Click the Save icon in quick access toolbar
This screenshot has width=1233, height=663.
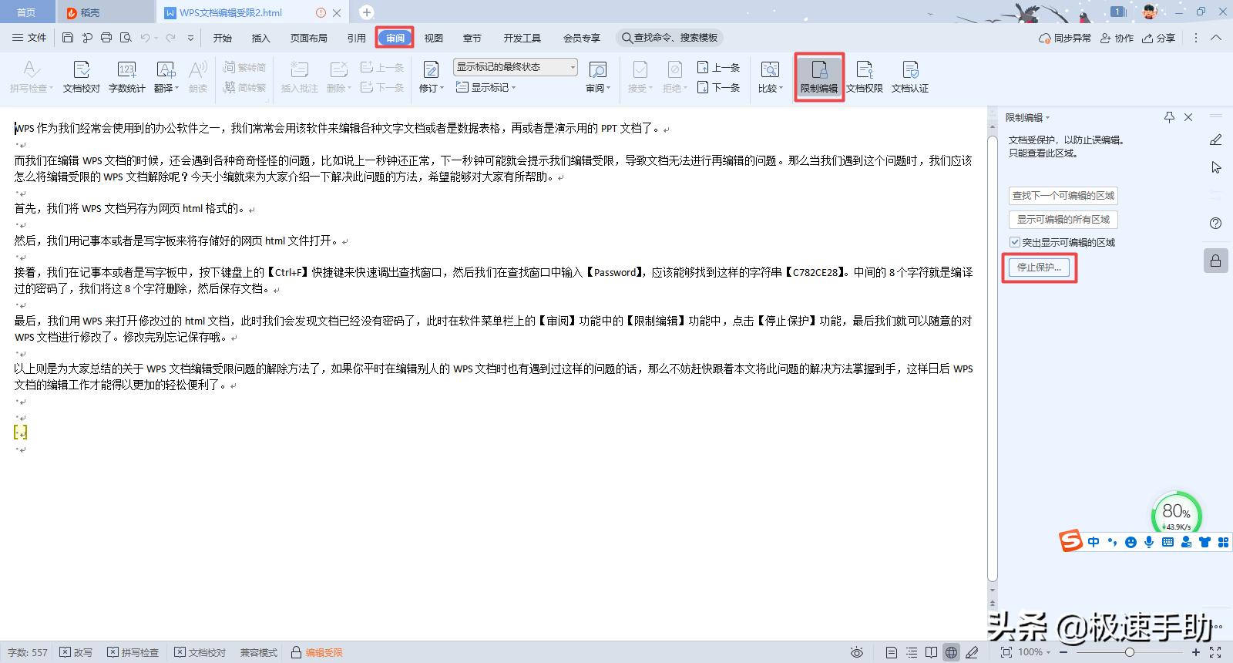click(68, 38)
